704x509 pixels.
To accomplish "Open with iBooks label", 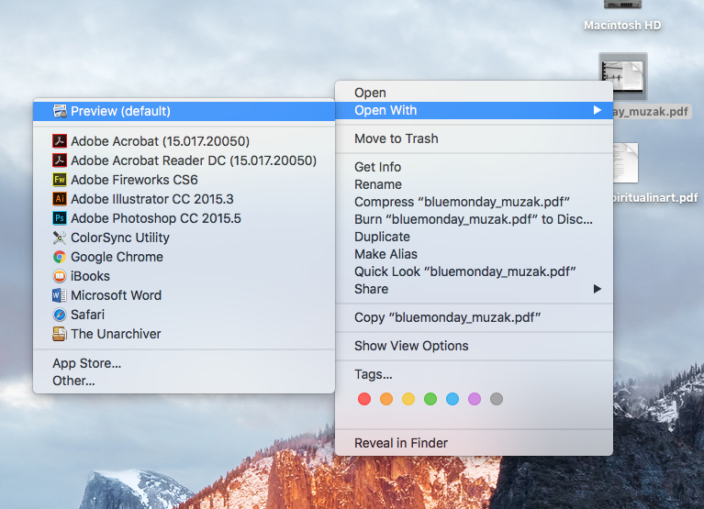I will 90,276.
